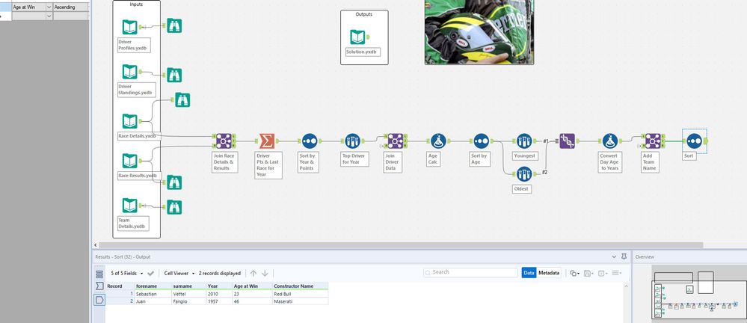Viewport: 747px width, 323px height.
Task: Click the racing helmet image on canvas
Action: (x=479, y=32)
